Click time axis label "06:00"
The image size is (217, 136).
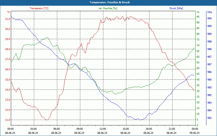coord(56,129)
